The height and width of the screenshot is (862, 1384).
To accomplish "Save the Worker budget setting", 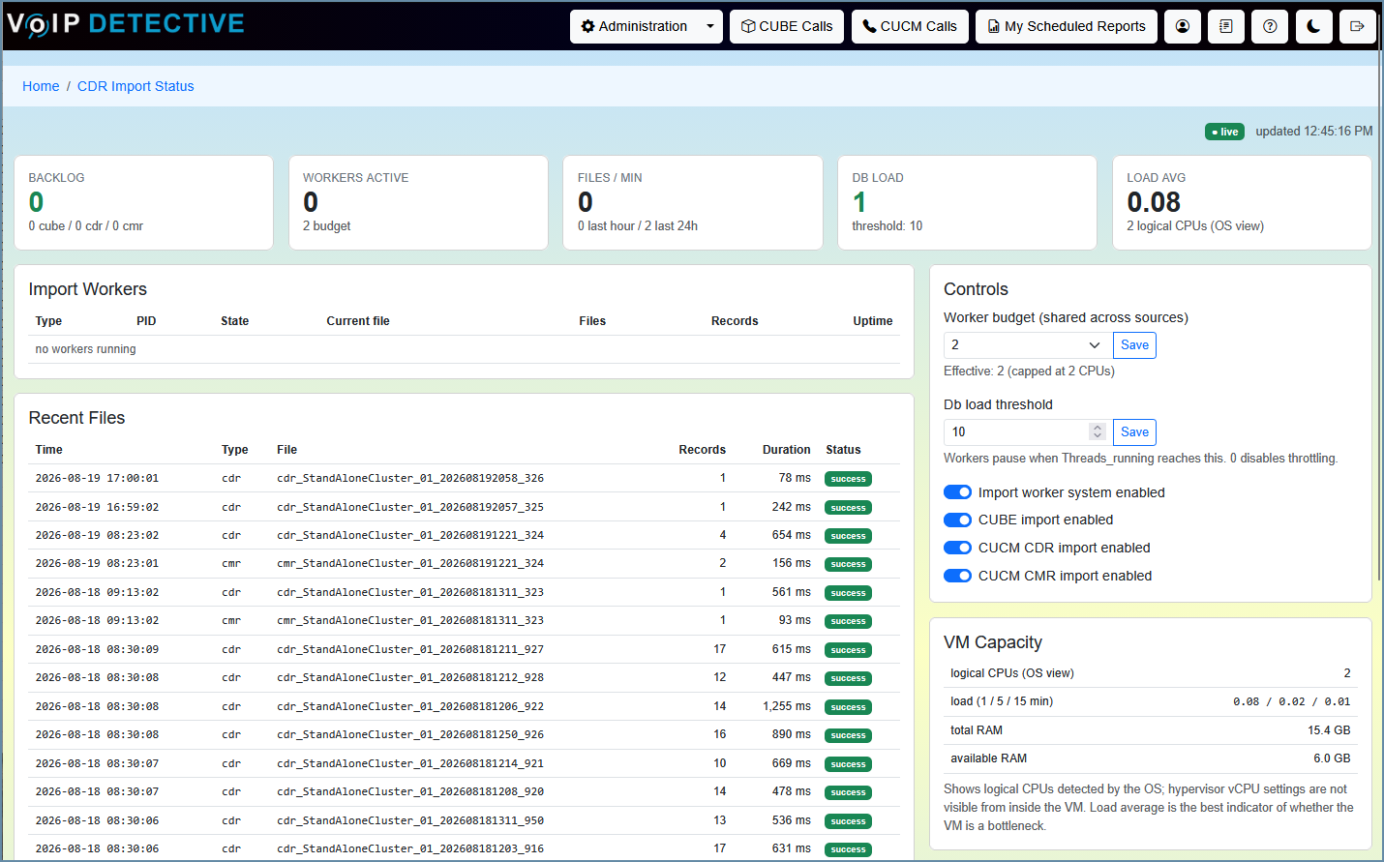I will pyautogui.click(x=1134, y=345).
